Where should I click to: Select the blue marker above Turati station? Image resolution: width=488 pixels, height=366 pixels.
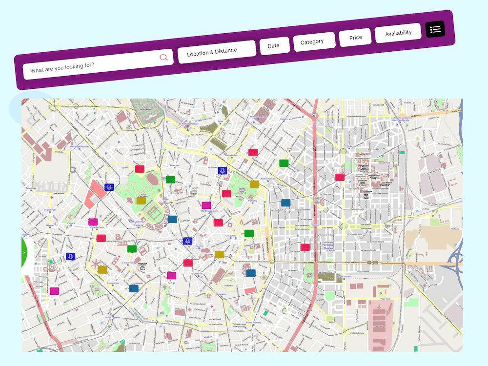(222, 170)
